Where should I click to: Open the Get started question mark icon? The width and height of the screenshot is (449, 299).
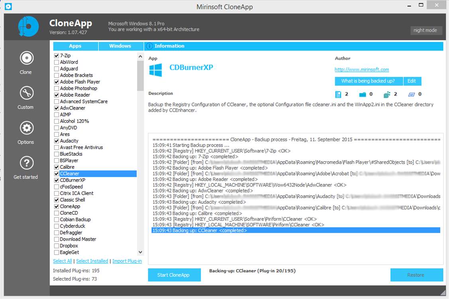pos(26,163)
